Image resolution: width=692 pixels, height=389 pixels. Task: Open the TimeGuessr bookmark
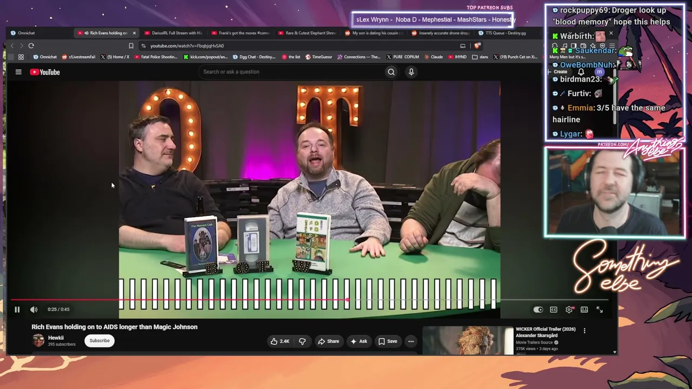[319, 57]
